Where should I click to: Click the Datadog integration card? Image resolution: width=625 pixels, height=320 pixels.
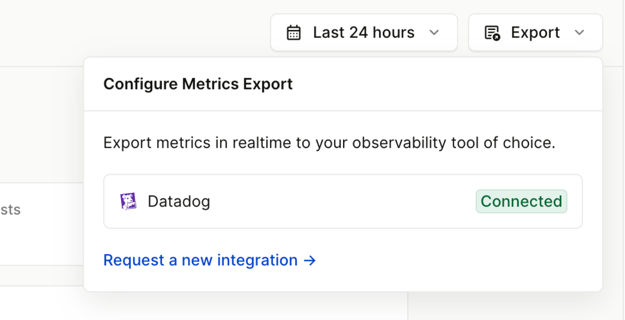pos(343,201)
